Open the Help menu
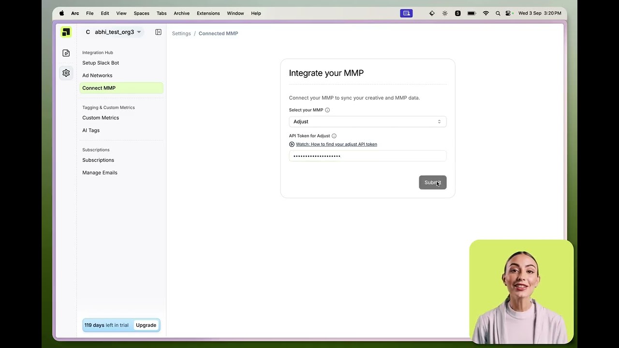Viewport: 619px width, 348px height. point(256,14)
